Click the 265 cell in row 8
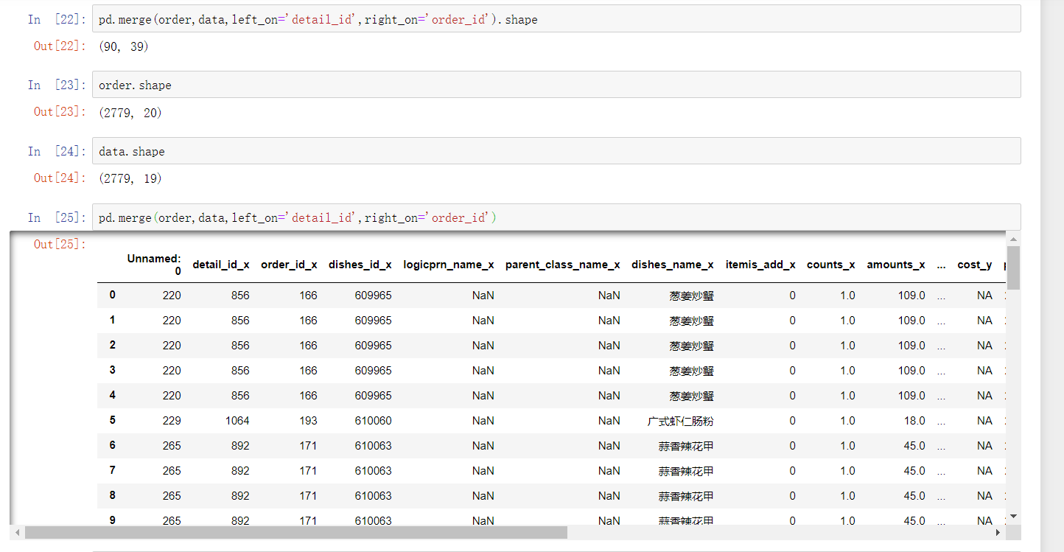This screenshot has height=552, width=1064. [x=172, y=496]
